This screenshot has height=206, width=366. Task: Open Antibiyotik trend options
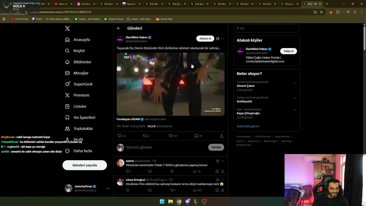[x=295, y=98]
